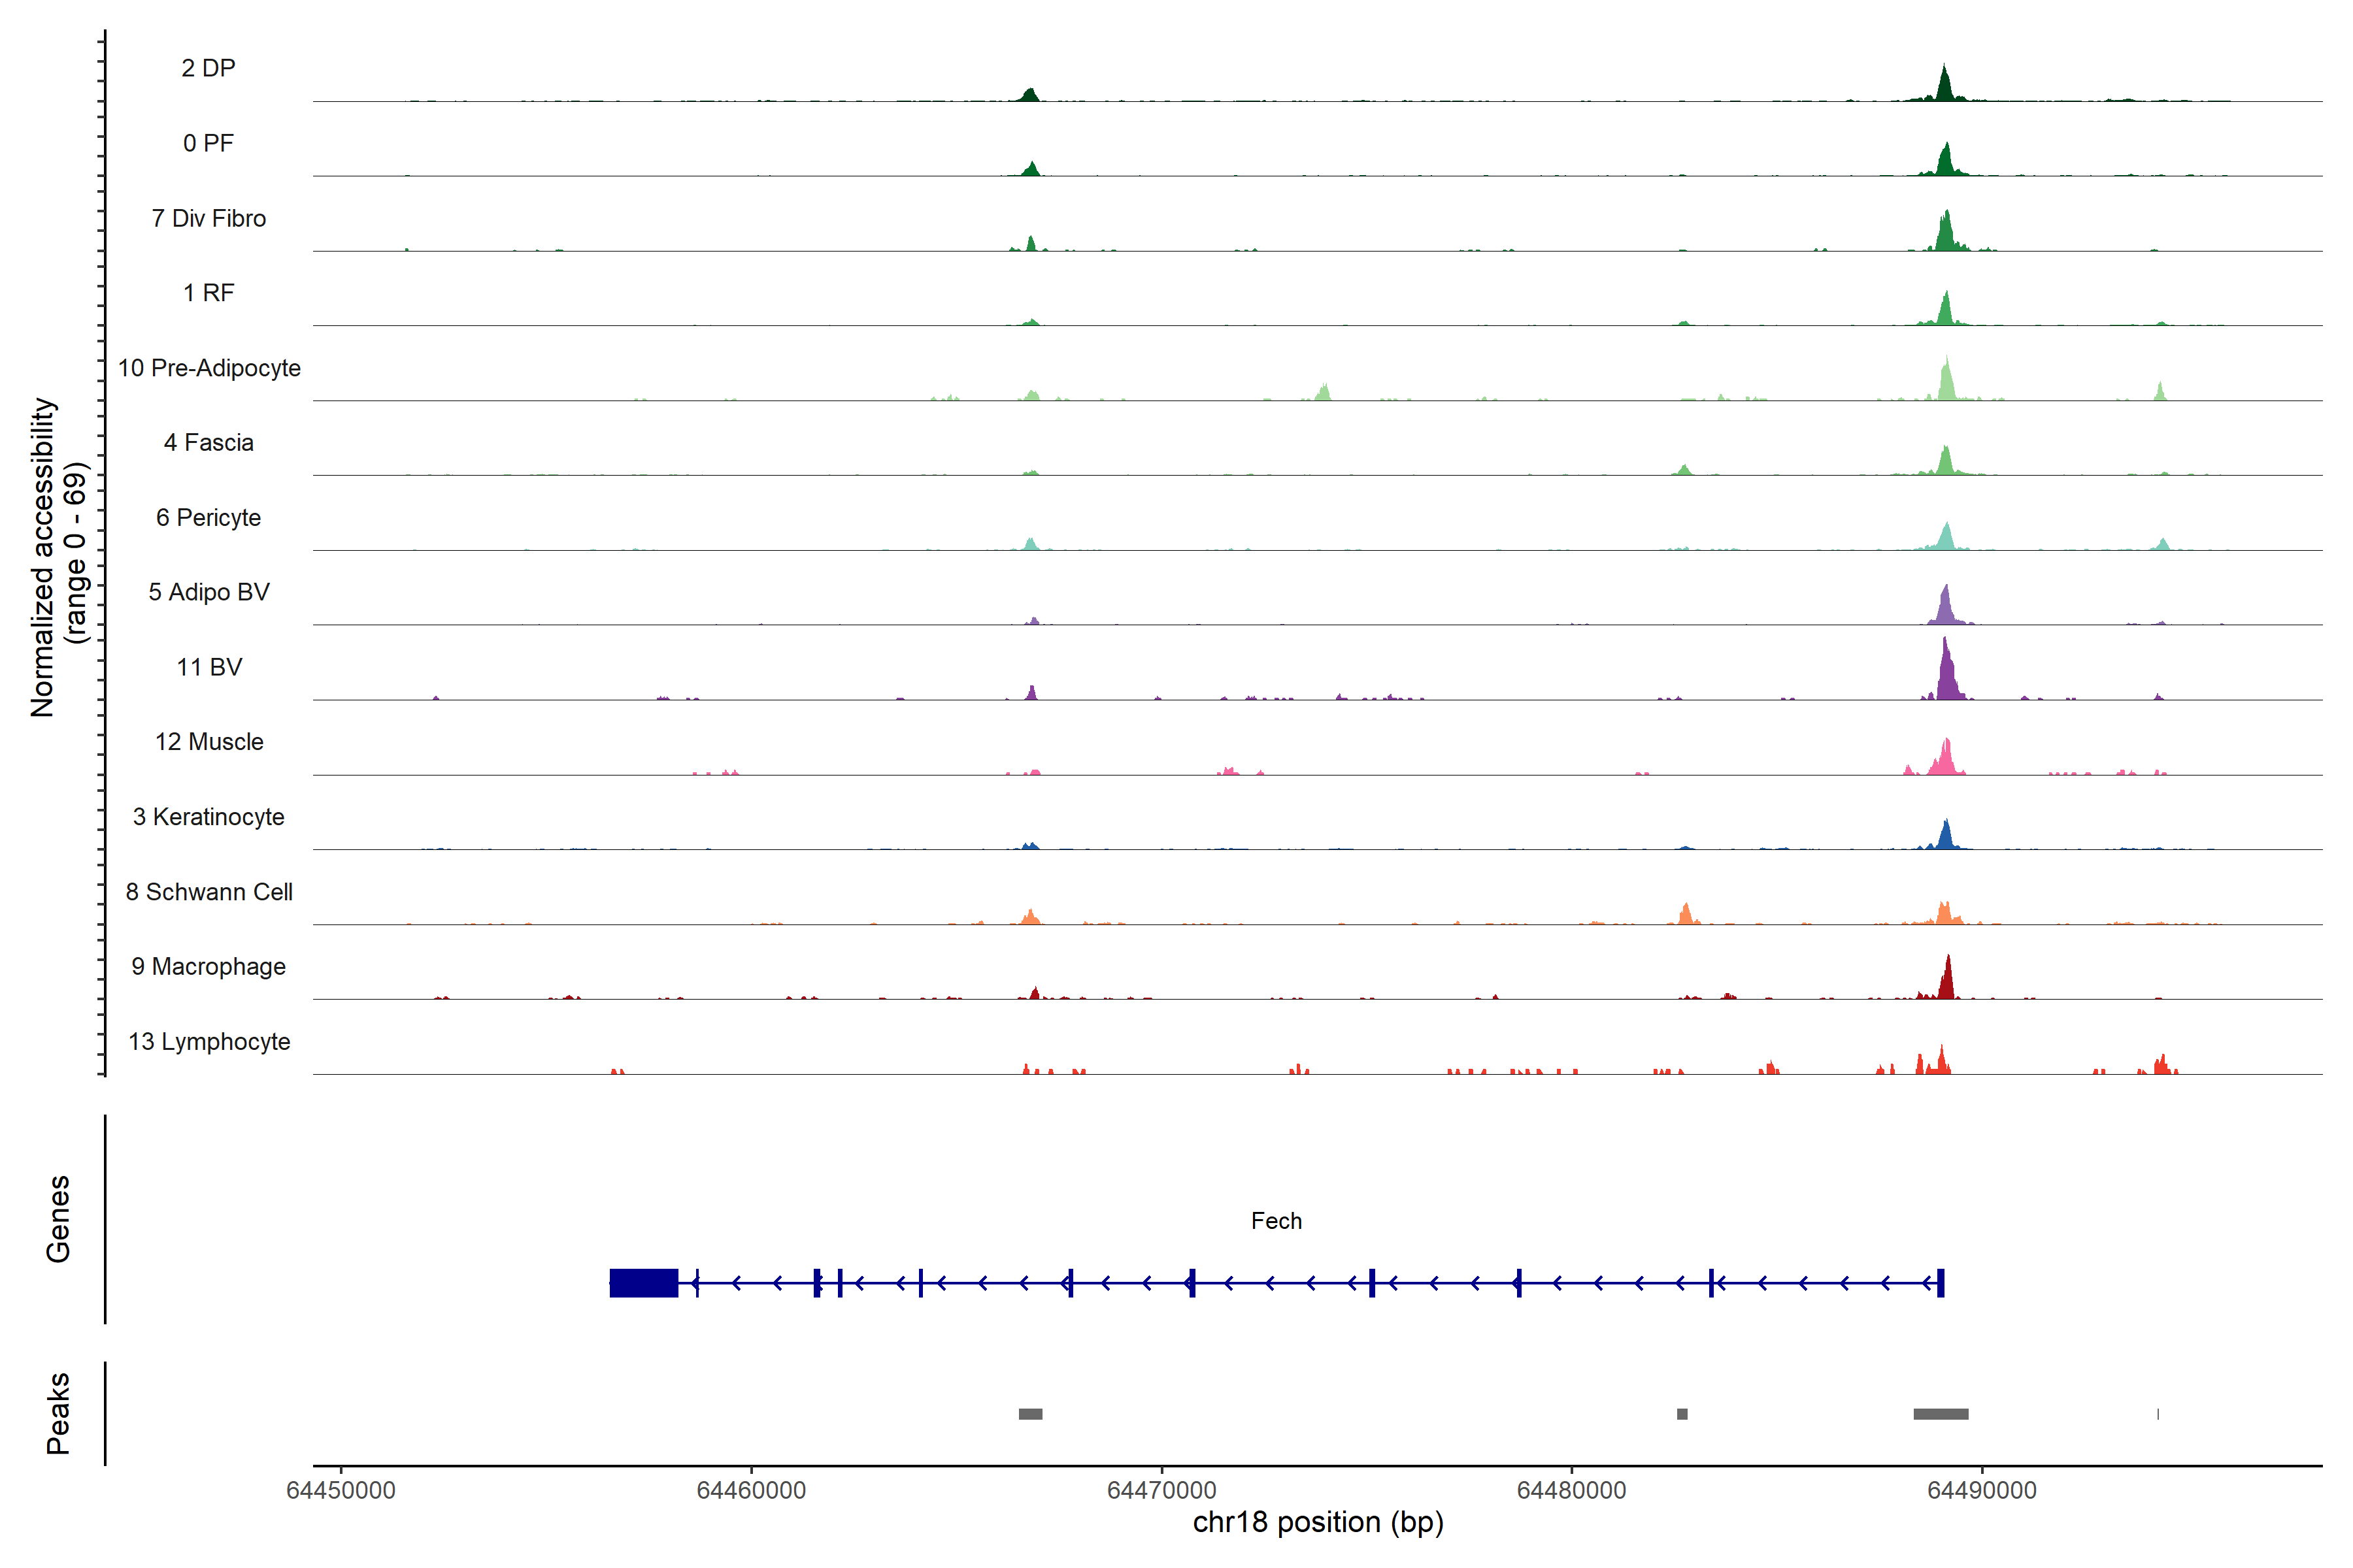Click the 3 Keratinocyte track label
Viewport: 2353px width, 1568px height.
(x=208, y=817)
